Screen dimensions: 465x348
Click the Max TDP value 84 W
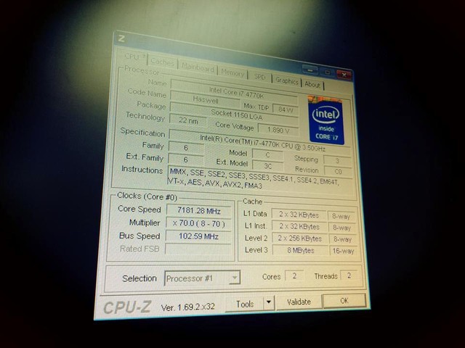point(286,109)
